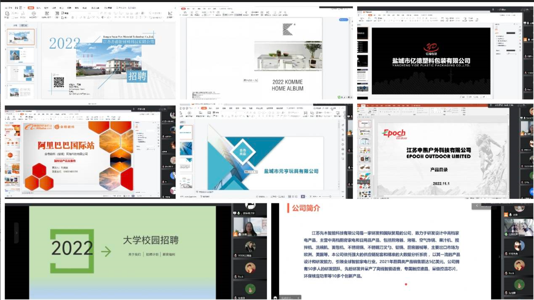Open the red highlighted 开始 tab in the 招聘 presentation

(31, 8)
